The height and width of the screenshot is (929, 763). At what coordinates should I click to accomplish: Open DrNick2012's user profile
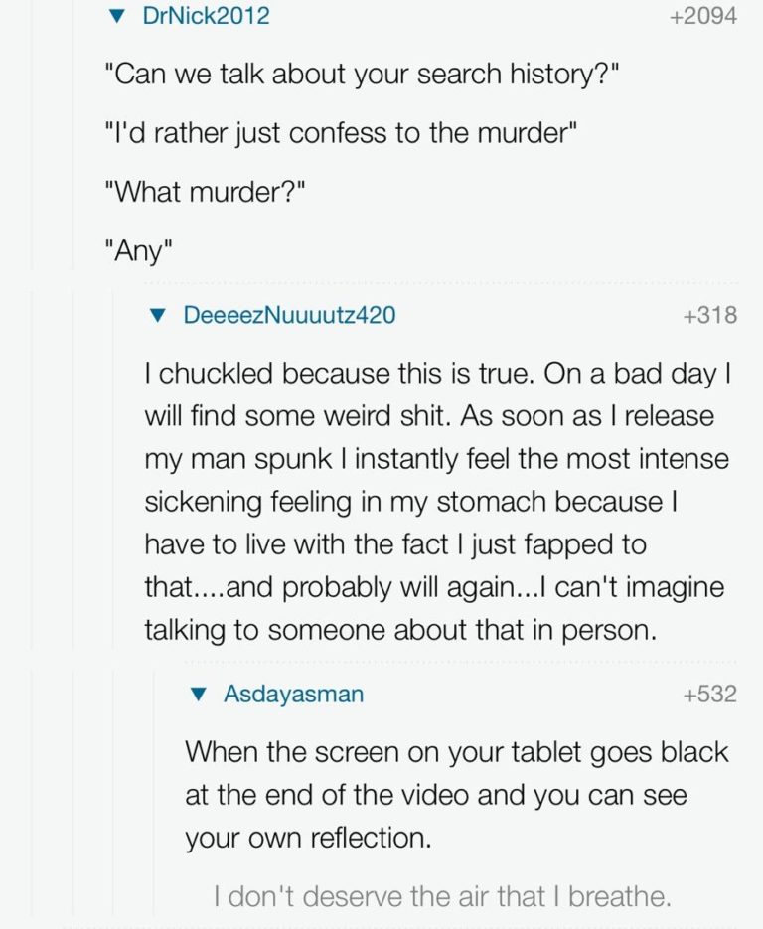(x=206, y=16)
